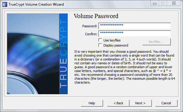Focus the Confirm password field

coord(135,33)
